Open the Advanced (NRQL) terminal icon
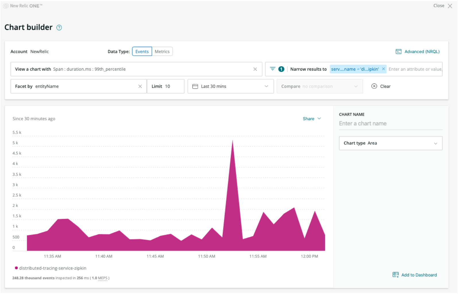Viewport: 458px width, 294px height. [399, 52]
